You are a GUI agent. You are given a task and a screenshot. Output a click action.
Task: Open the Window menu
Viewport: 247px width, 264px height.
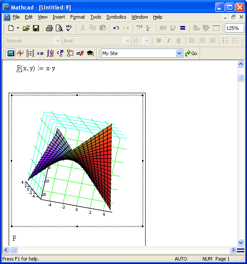tap(140, 17)
